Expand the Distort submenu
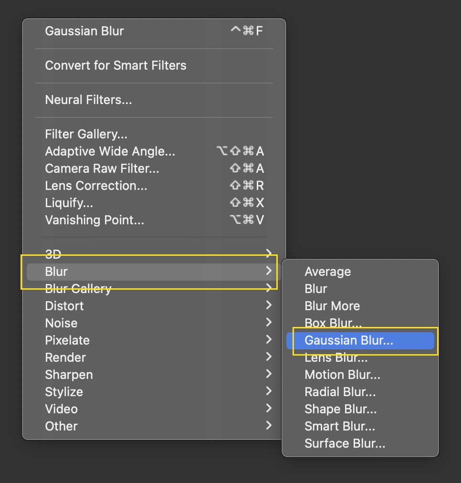 [x=269, y=305]
